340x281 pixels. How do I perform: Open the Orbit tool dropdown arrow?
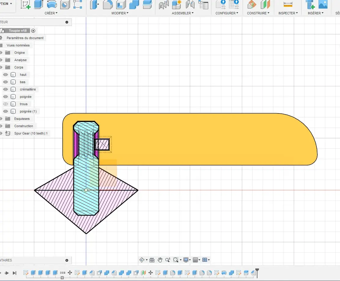click(147, 260)
